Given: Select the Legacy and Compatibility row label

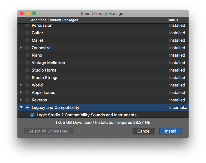Looking at the screenshot, I should (56, 107).
